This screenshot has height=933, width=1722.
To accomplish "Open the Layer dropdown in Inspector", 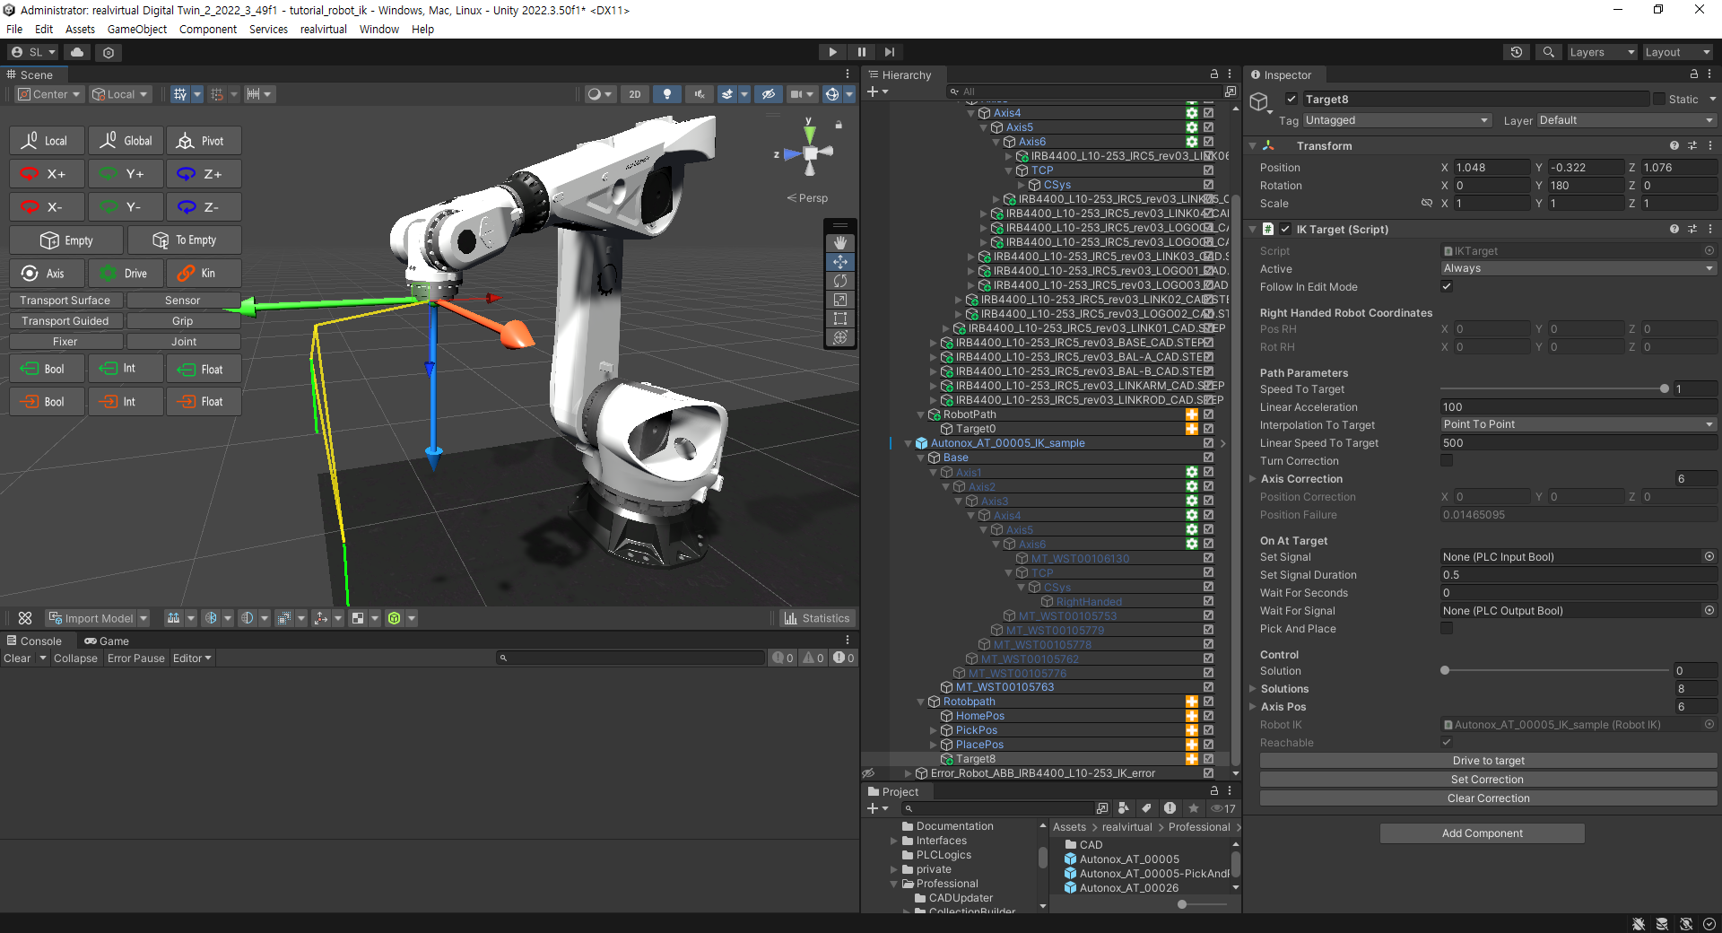I will 1627,120.
